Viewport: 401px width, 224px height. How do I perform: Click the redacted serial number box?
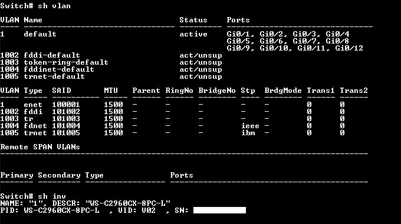tap(220, 210)
